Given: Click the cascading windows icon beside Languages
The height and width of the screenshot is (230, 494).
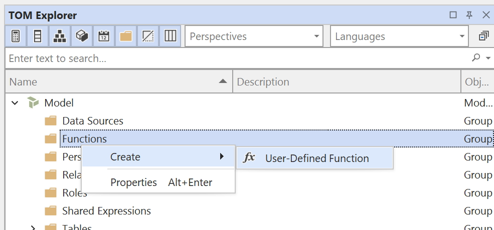Looking at the screenshot, I should point(483,36).
